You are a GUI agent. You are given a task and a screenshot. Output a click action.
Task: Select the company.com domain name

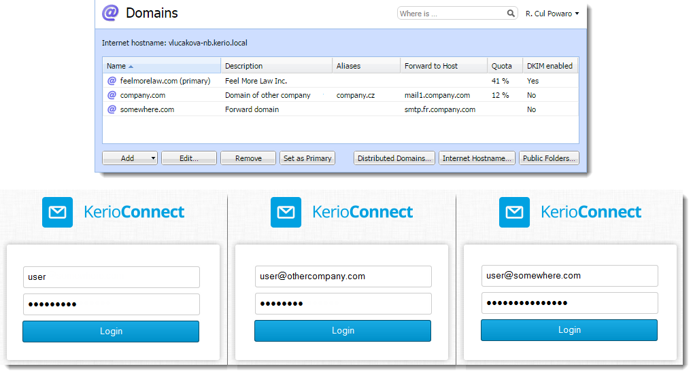point(143,95)
